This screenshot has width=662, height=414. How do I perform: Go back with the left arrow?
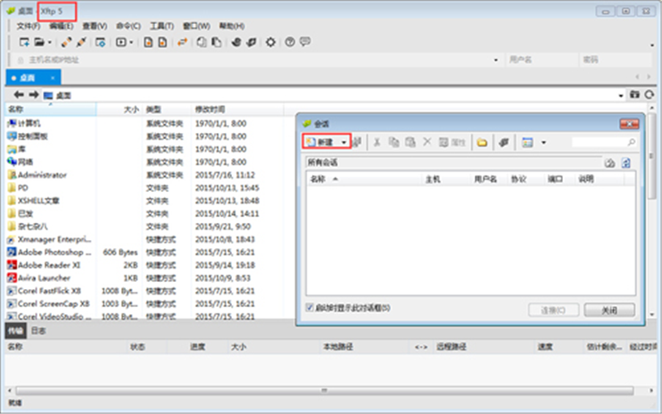coord(19,95)
